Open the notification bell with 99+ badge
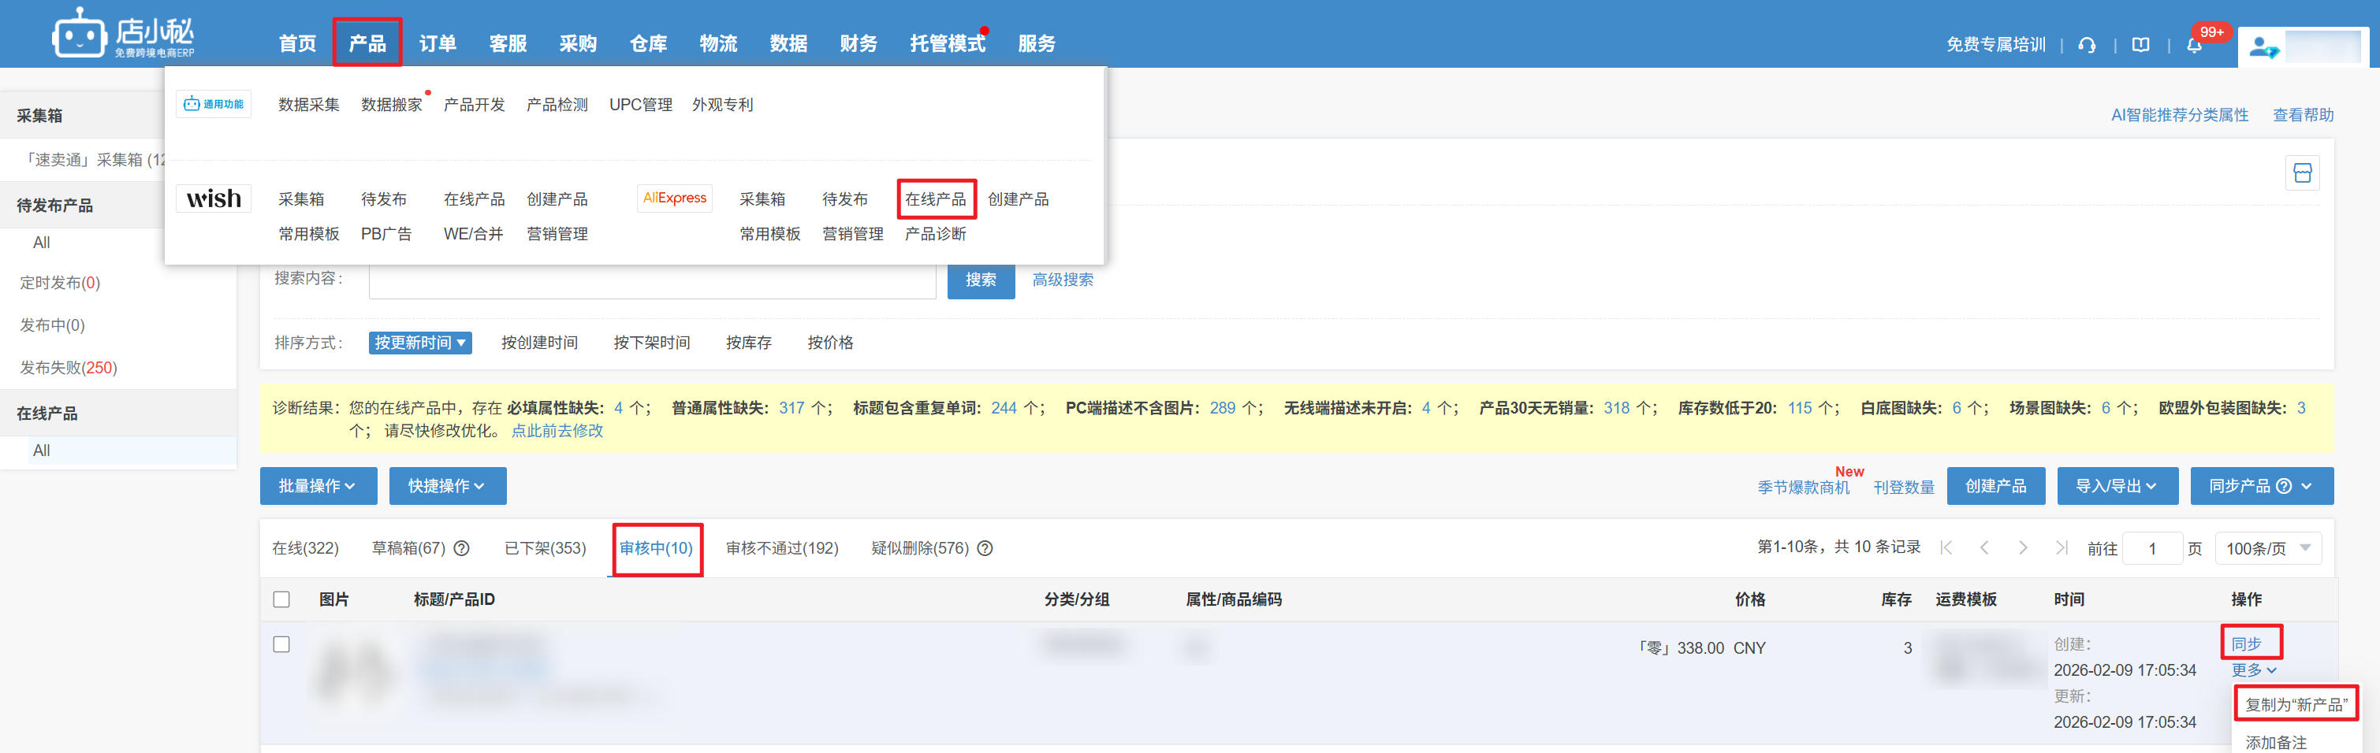 (2194, 45)
